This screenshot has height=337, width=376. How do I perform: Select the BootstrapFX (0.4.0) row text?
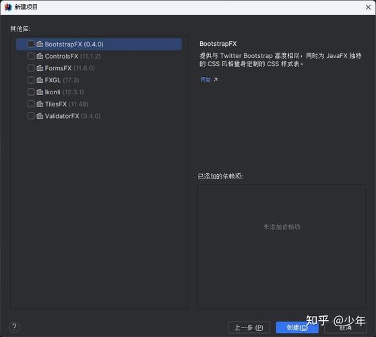point(74,44)
